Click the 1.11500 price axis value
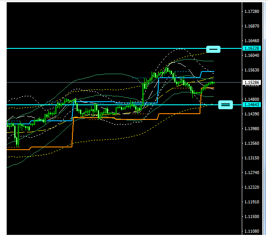Viewport: 268px width, 238px height. pyautogui.click(x=252, y=217)
